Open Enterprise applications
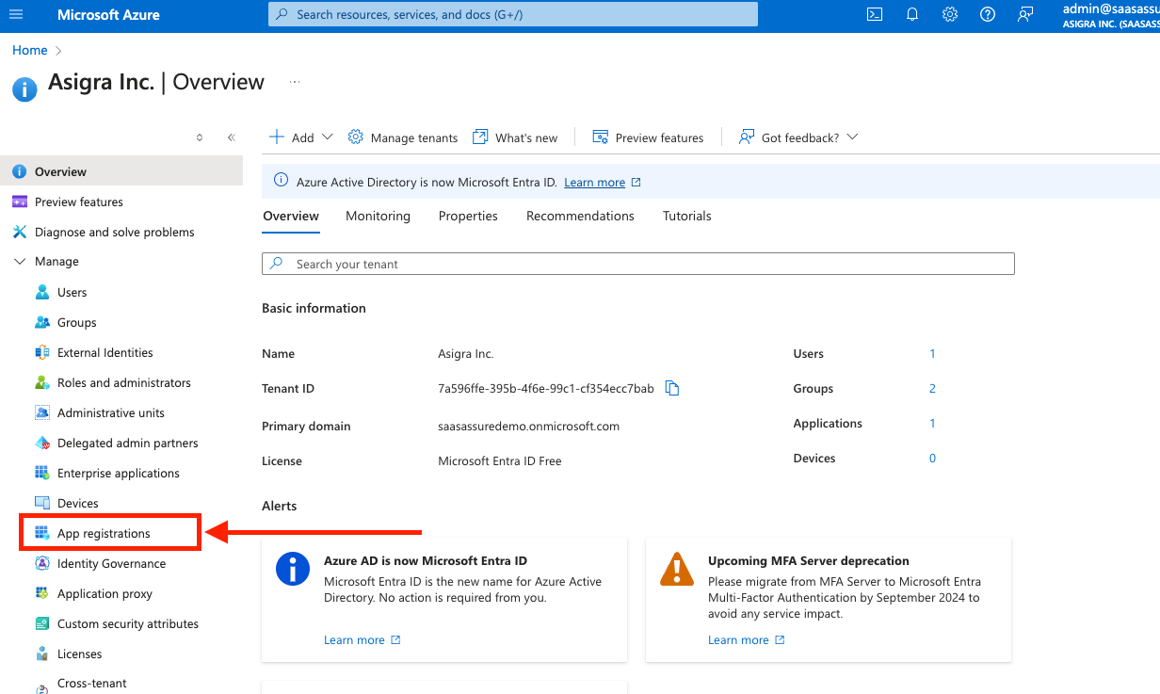The width and height of the screenshot is (1160, 694). 116,472
